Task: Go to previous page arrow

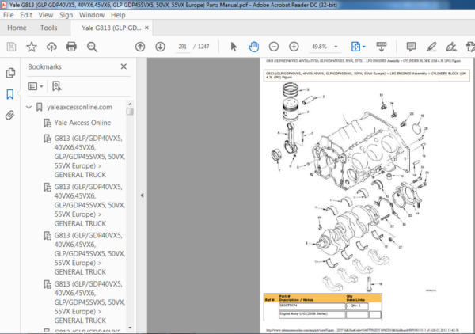Action: [x=140, y=47]
